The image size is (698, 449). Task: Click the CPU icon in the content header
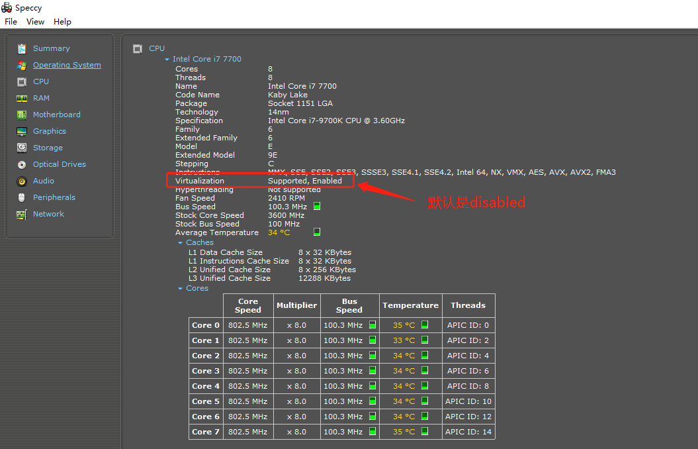click(138, 48)
